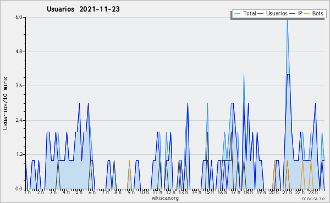The width and height of the screenshot is (330, 203).
Task: Click the "4 h" x-axis label
Action: (66, 192)
